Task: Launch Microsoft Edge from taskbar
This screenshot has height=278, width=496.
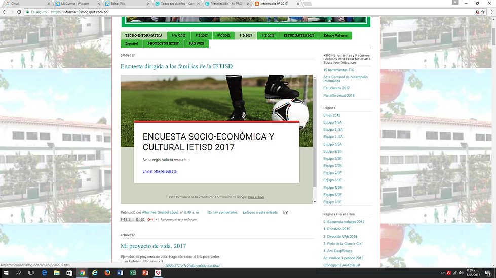Action: [x=44, y=273]
